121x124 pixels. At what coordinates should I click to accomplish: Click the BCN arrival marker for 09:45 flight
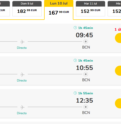tap(86, 42)
